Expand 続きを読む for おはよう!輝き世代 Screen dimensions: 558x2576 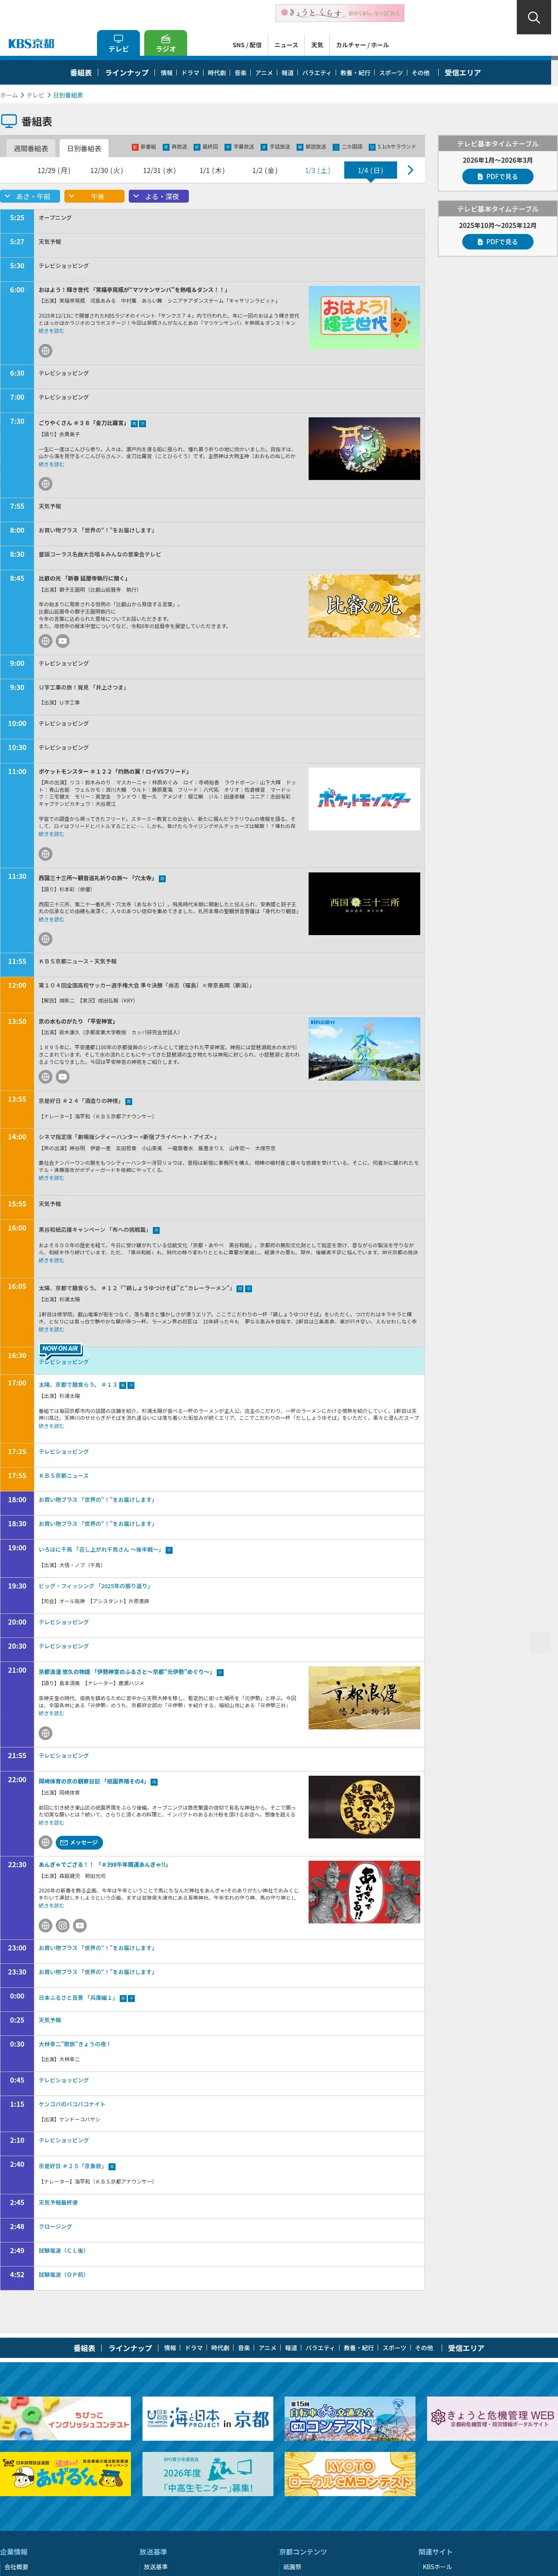[x=51, y=331]
